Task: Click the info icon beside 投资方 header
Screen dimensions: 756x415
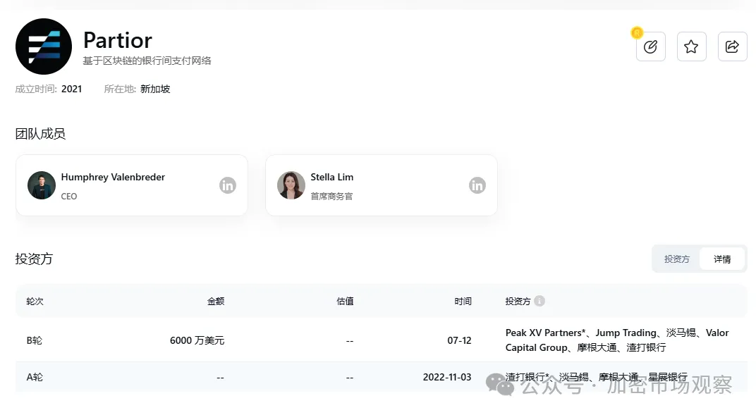Action: click(x=539, y=301)
